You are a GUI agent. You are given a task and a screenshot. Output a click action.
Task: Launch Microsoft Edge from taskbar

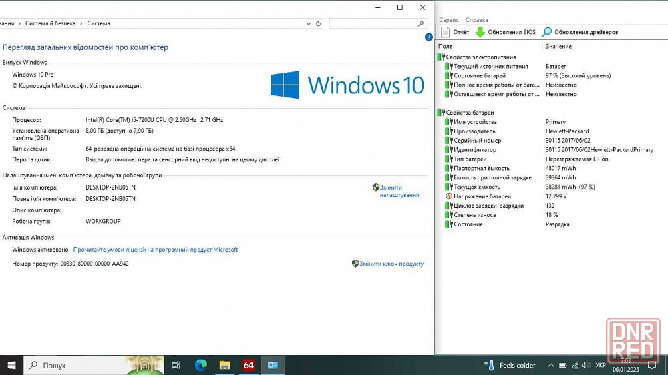coord(200,365)
